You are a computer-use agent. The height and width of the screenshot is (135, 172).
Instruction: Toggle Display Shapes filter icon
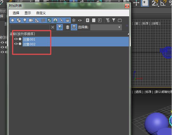(x=19, y=20)
